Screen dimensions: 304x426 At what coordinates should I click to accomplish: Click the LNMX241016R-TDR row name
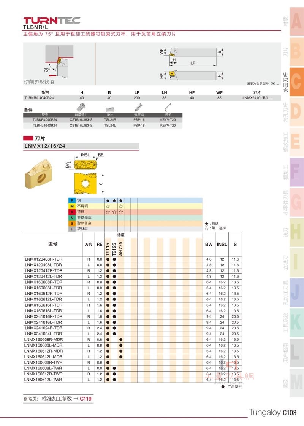[x=43, y=316]
